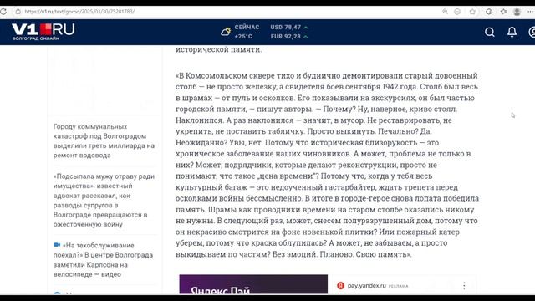Add this page to favorites with the star icon

coord(472,12)
